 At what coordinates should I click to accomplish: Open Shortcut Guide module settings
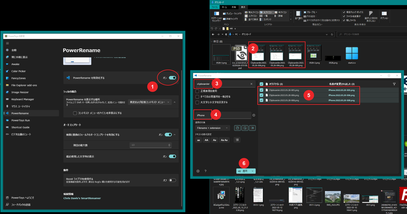[32, 127]
